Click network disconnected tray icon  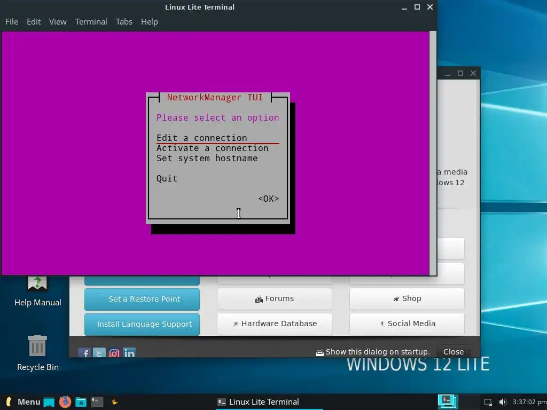(x=488, y=403)
